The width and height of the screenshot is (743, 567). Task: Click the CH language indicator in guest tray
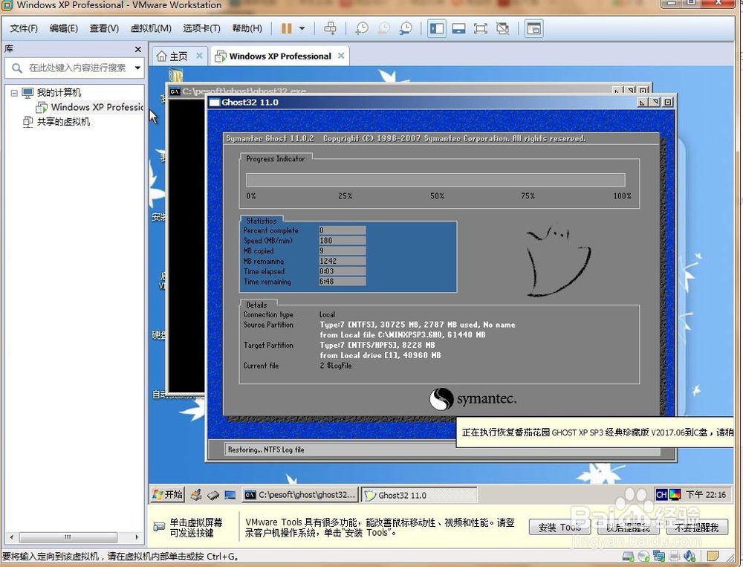pos(661,495)
